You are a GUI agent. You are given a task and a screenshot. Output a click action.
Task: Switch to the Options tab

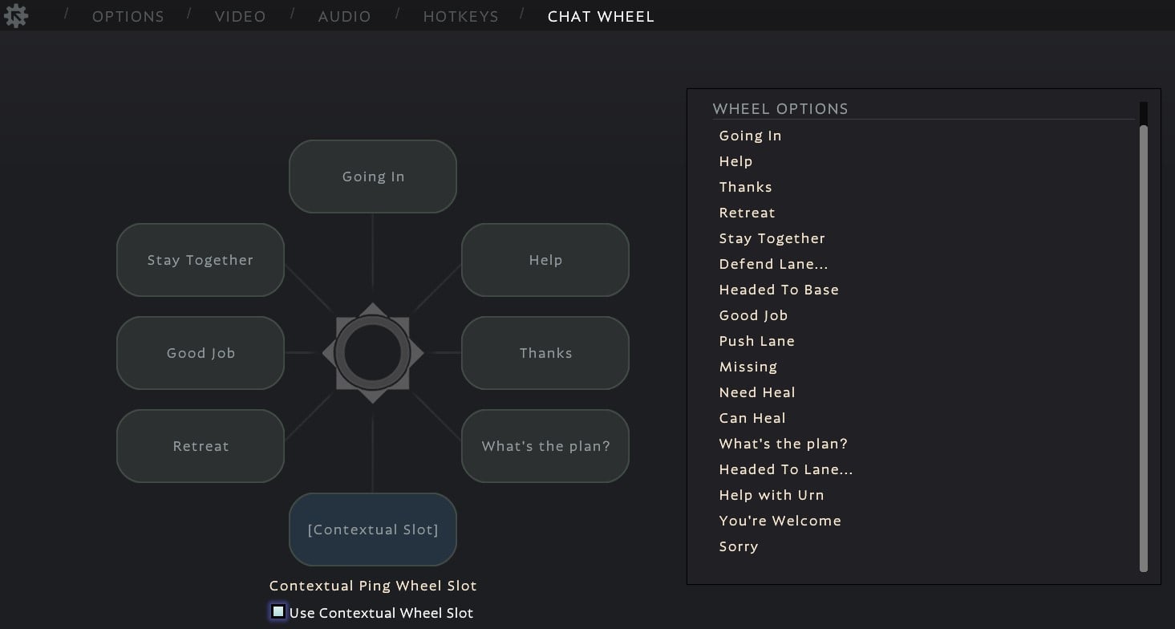pos(128,16)
